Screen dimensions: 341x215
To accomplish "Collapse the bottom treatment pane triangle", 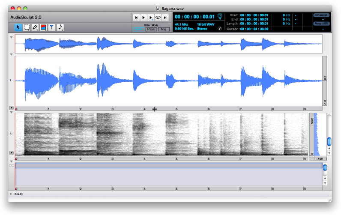I will point(11,161).
